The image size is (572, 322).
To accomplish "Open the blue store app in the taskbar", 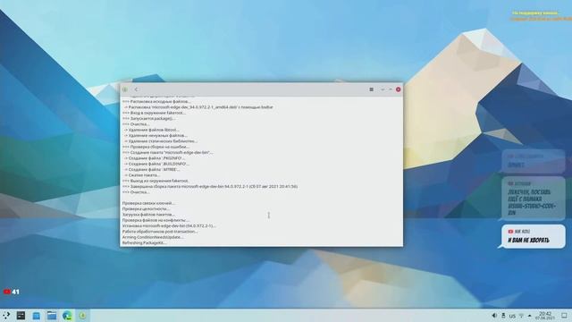I will [x=36, y=316].
